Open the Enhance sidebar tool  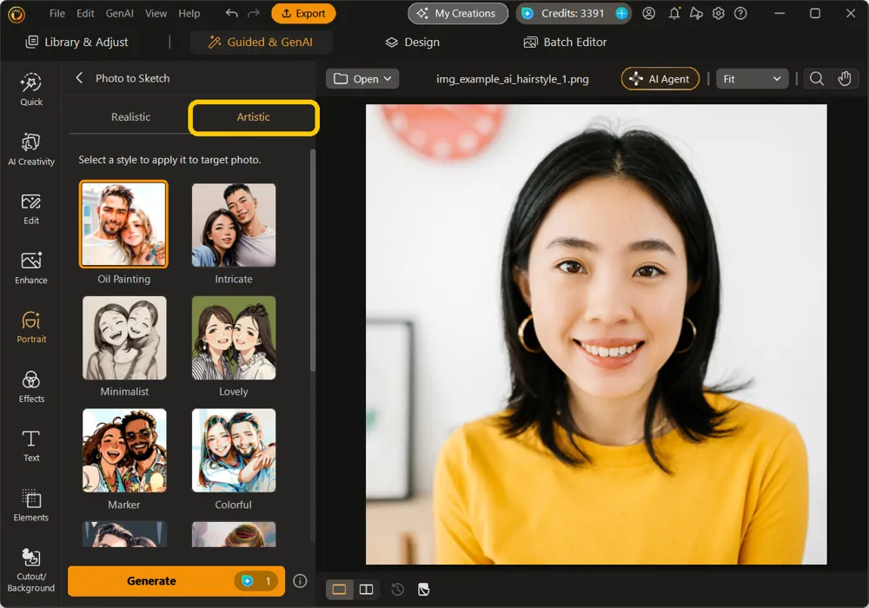(31, 268)
